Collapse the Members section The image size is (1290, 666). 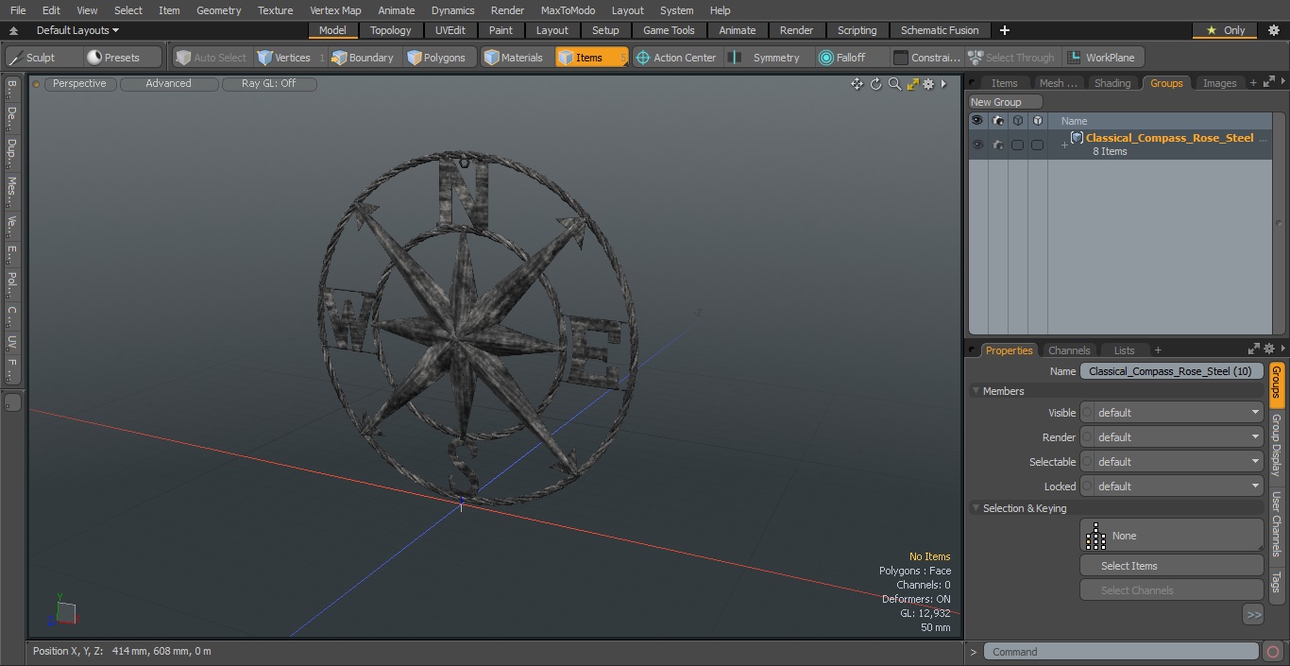pos(976,391)
